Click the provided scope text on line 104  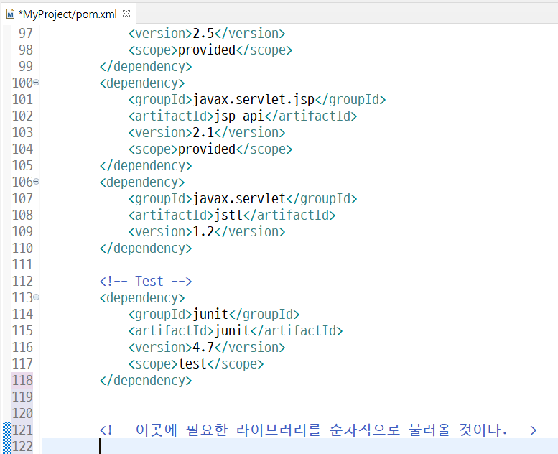[x=207, y=149]
